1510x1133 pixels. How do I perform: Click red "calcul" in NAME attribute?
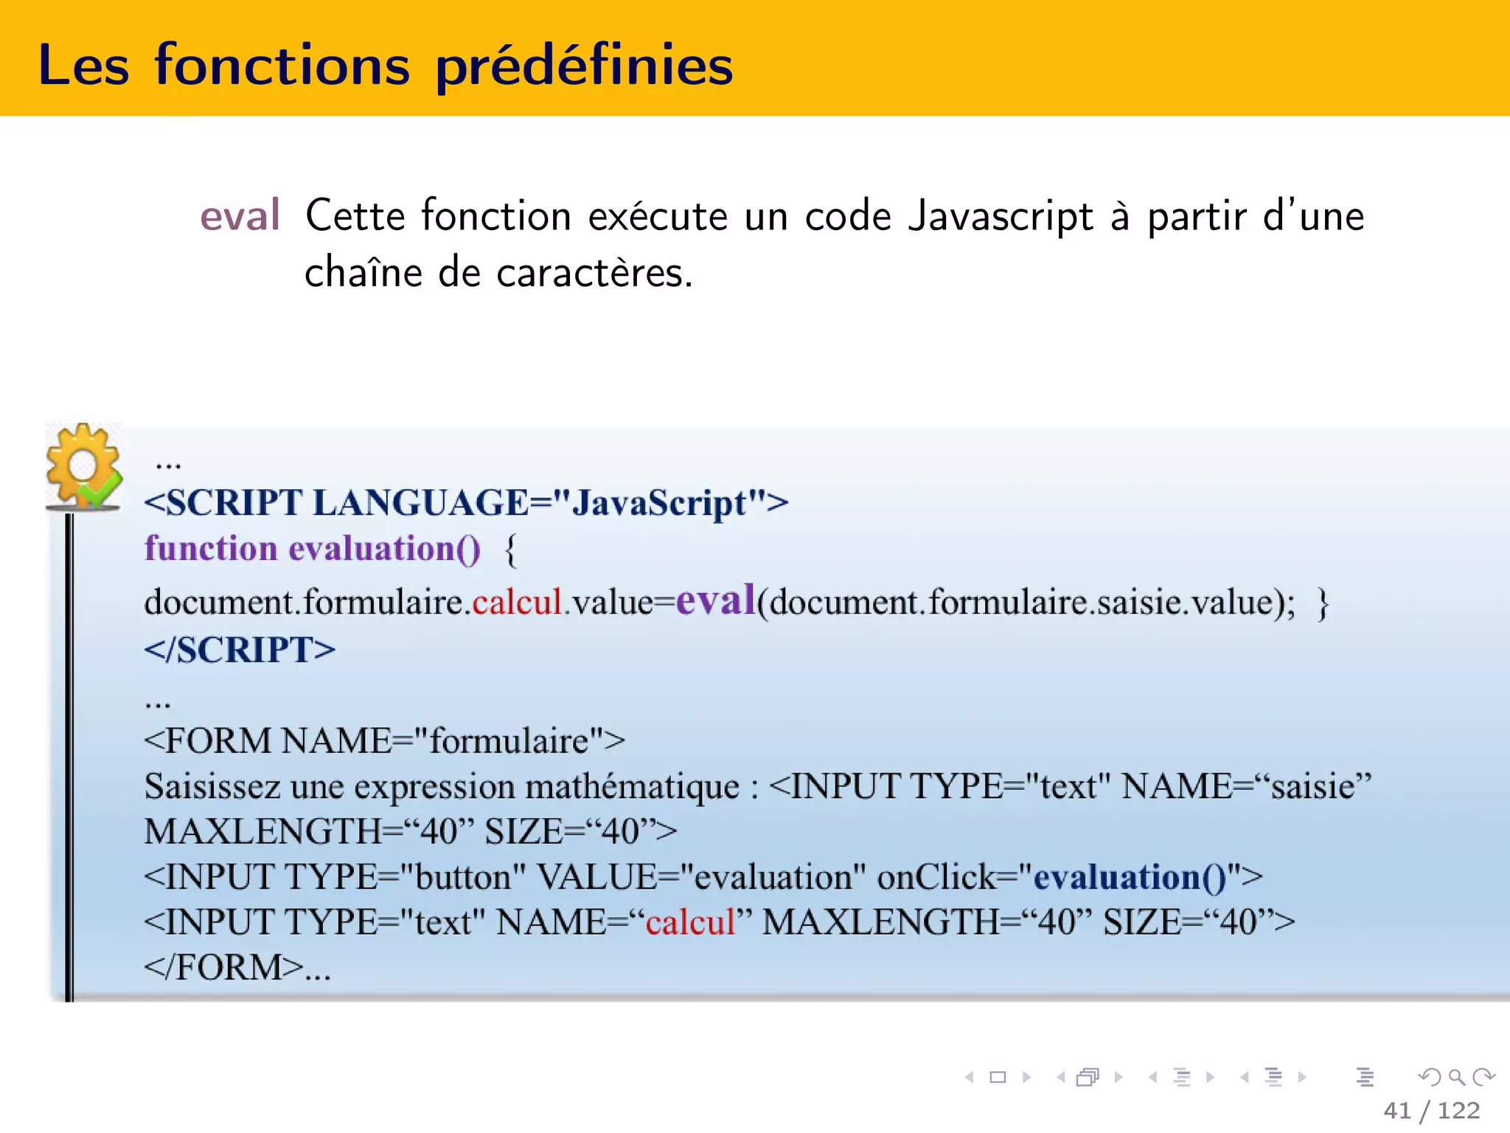point(690,922)
